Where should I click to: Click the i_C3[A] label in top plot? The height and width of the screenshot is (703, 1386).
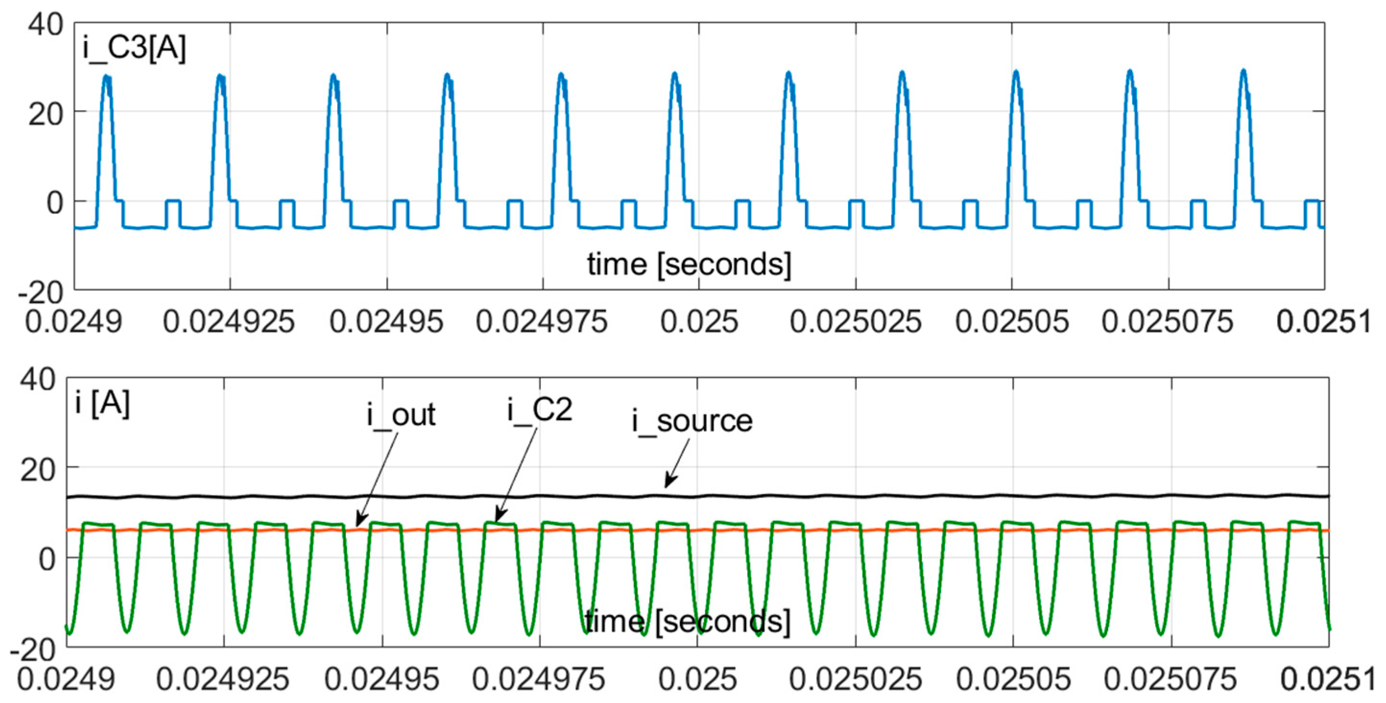click(x=134, y=48)
